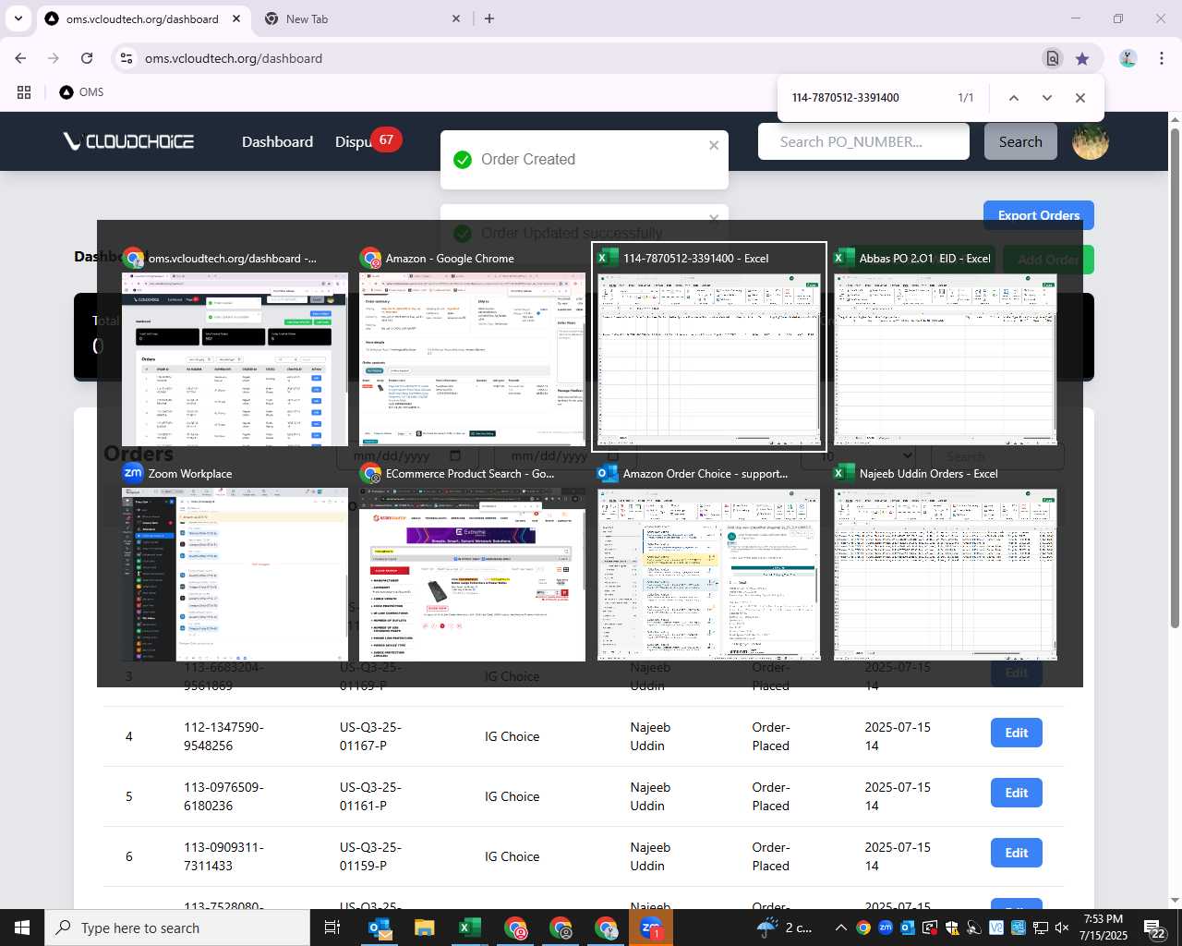Viewport: 1182px width, 946px height.
Task: Reload the current page
Action: click(87, 58)
